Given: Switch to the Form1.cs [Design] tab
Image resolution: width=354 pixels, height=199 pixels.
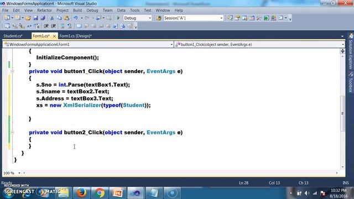Looking at the screenshot, I should [75, 36].
